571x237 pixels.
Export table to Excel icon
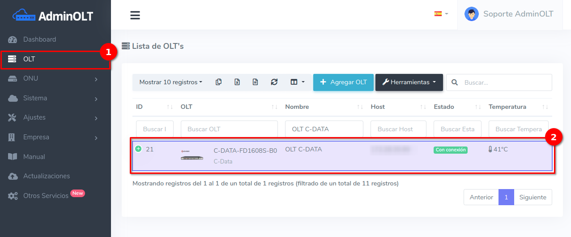tap(237, 82)
